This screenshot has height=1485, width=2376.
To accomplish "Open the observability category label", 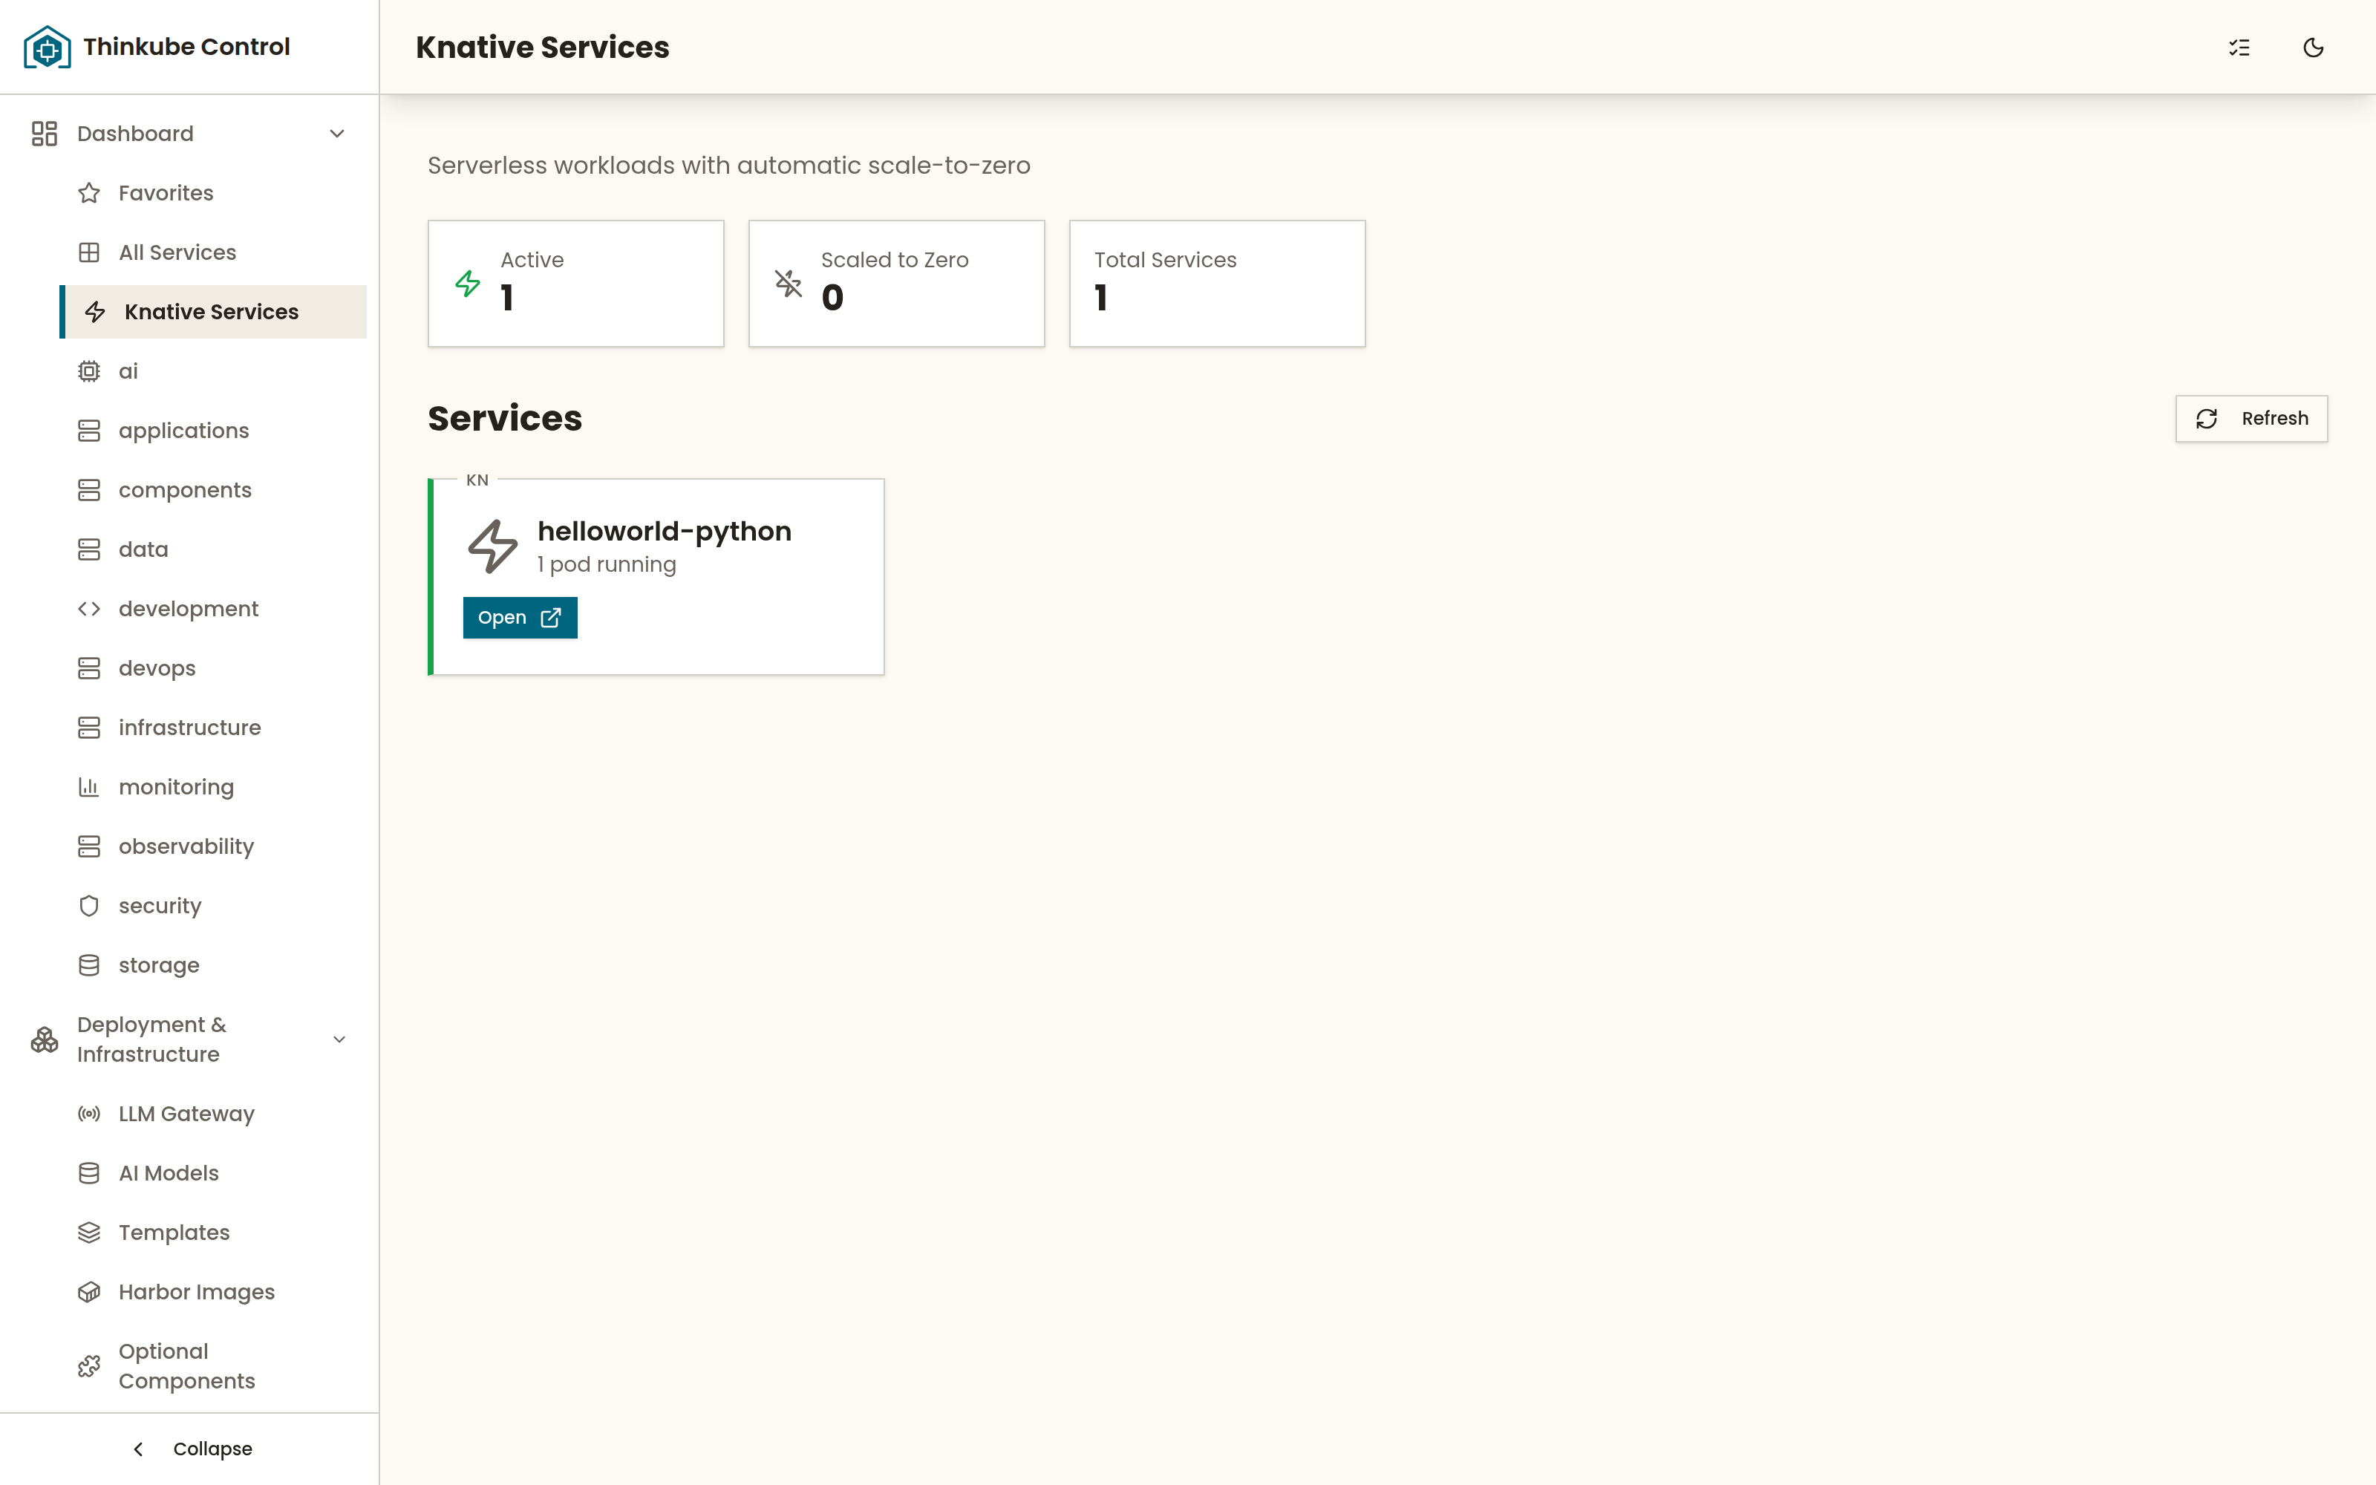I will coord(186,846).
